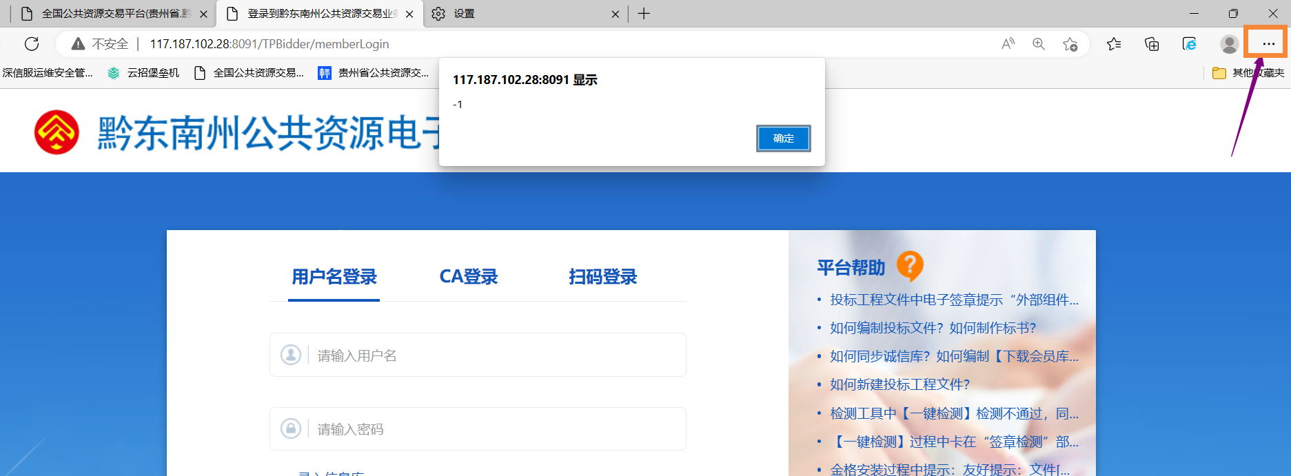The height and width of the screenshot is (476, 1291).
Task: Click the settings gear icon on 设置 tab
Action: 438,14
